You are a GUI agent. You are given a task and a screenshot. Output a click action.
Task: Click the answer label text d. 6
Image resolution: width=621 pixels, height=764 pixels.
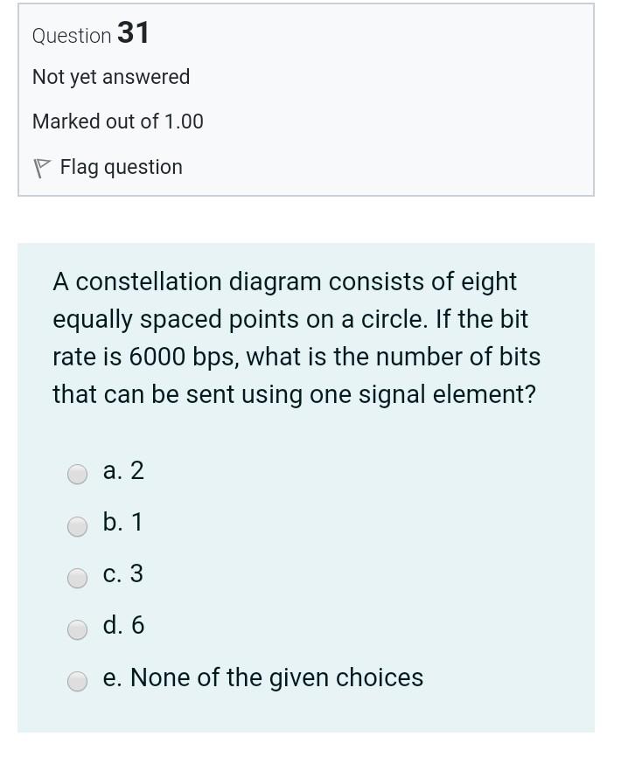pyautogui.click(x=123, y=625)
